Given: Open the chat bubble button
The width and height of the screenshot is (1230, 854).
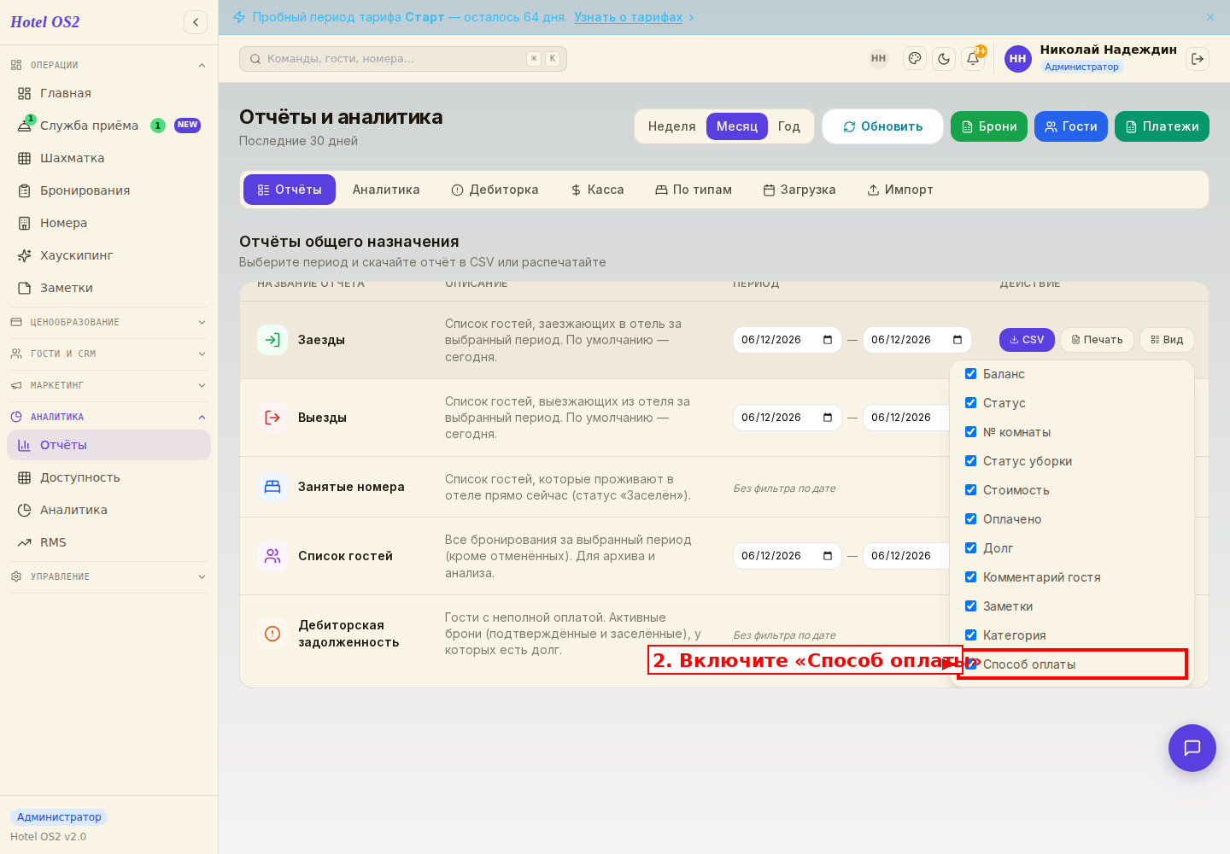Looking at the screenshot, I should pyautogui.click(x=1192, y=748).
